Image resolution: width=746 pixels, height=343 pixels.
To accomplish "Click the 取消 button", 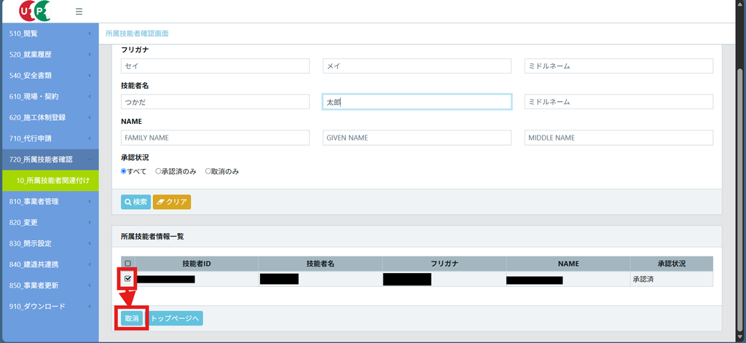I will point(132,318).
